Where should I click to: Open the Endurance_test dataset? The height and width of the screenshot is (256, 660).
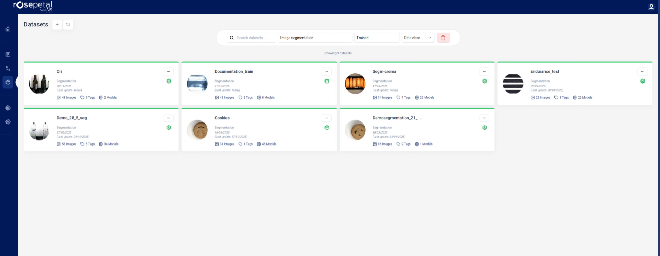point(544,72)
